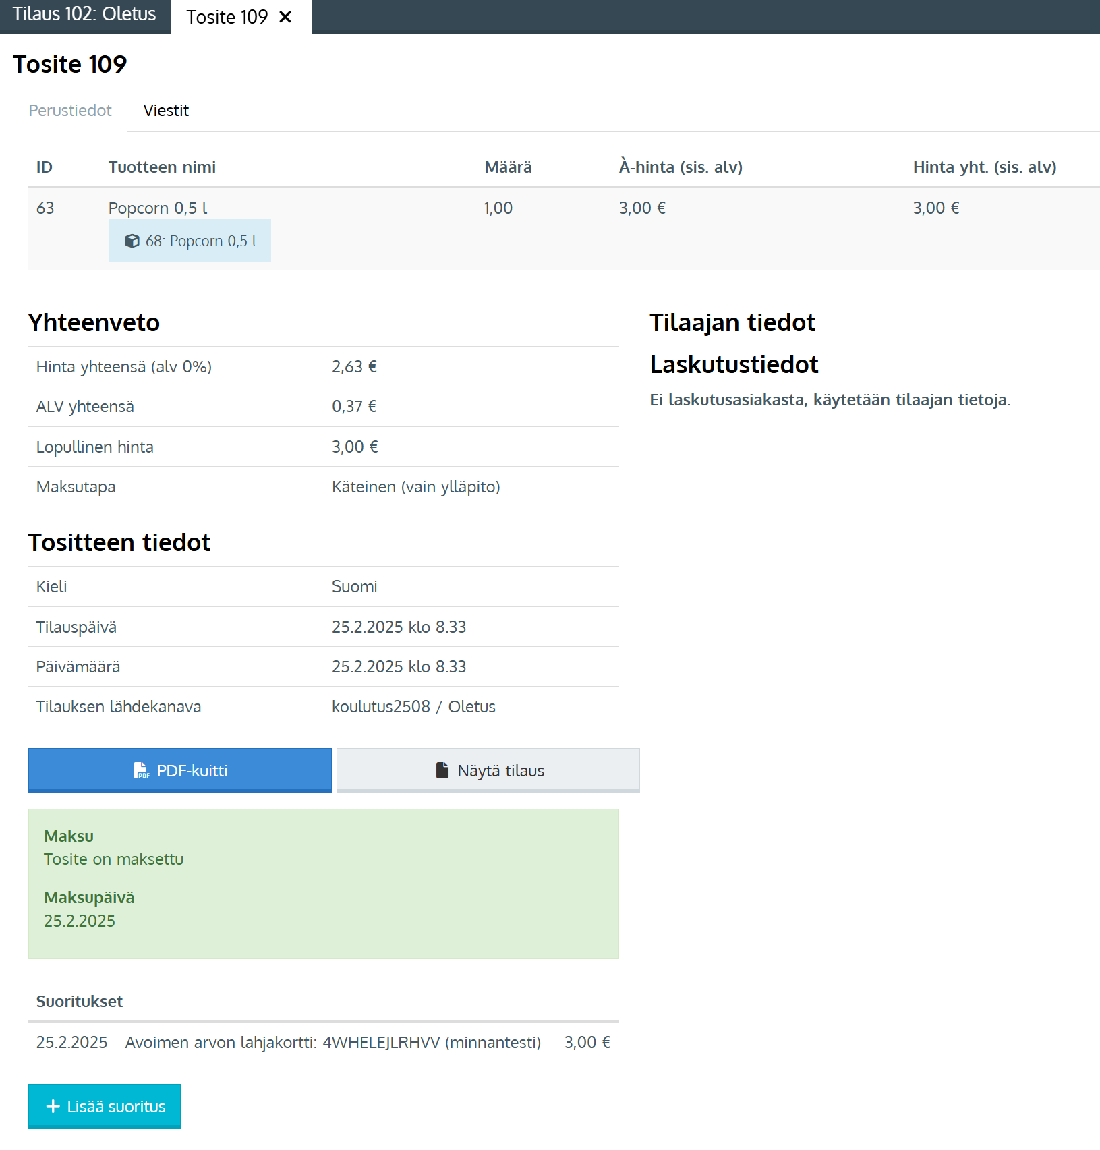This screenshot has width=1100, height=1150.
Task: Click the Suoritukset section header
Action: tap(80, 1001)
